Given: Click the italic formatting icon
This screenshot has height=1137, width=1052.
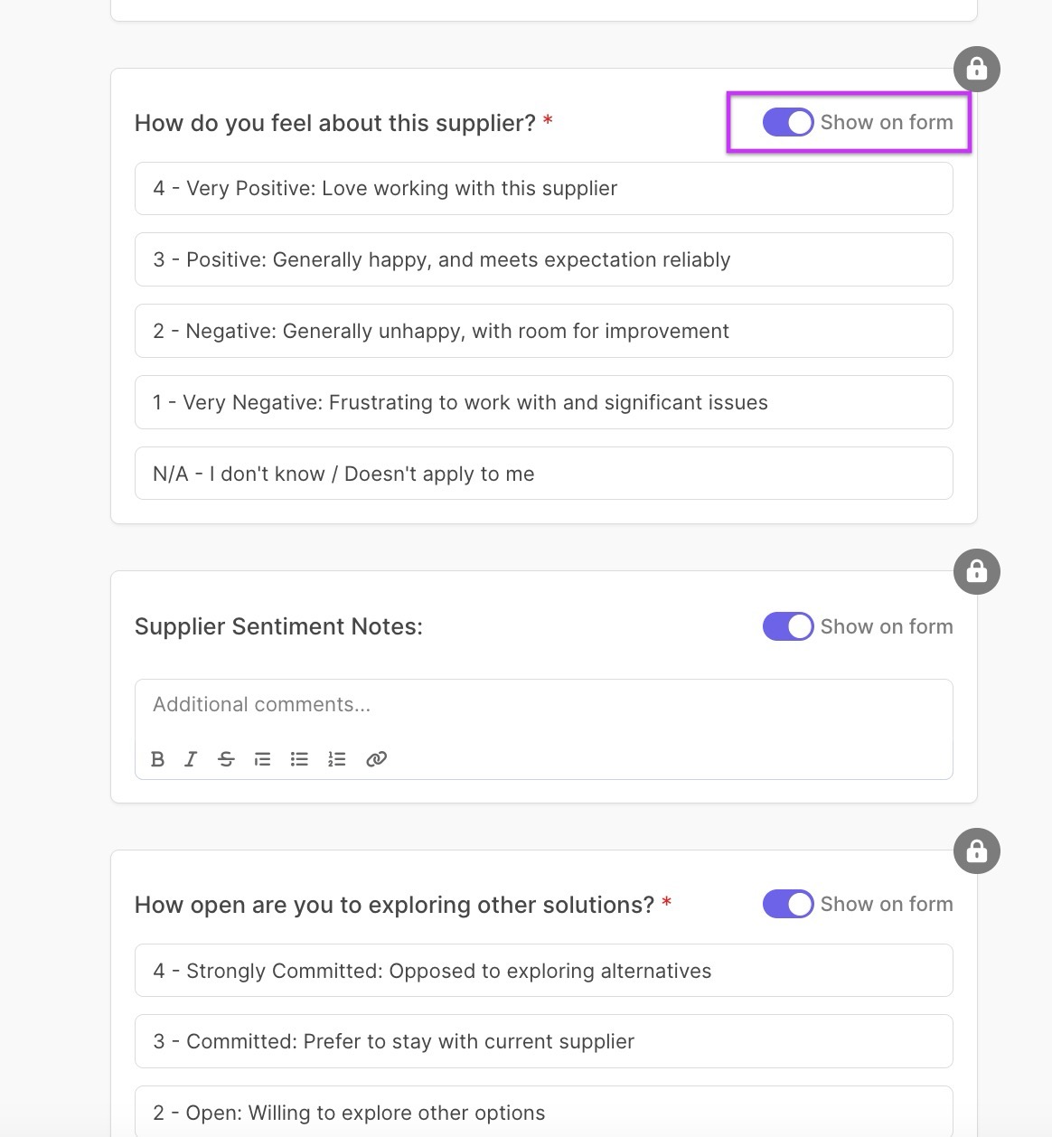Looking at the screenshot, I should [191, 759].
